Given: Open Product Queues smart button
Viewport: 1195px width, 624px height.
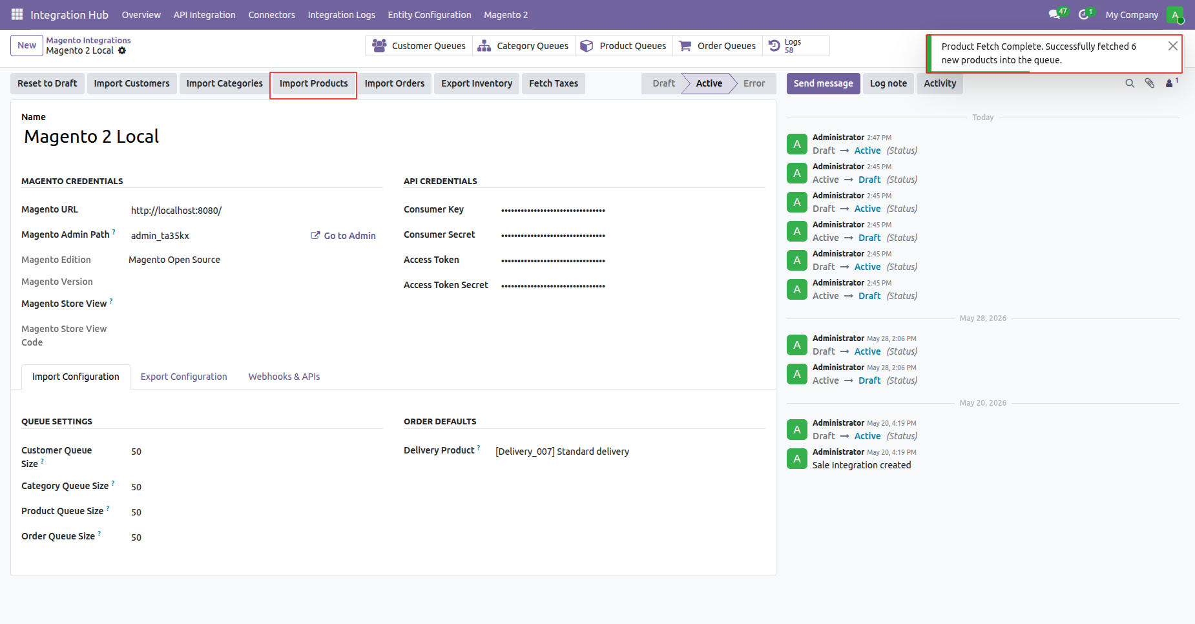Looking at the screenshot, I should click(x=623, y=46).
